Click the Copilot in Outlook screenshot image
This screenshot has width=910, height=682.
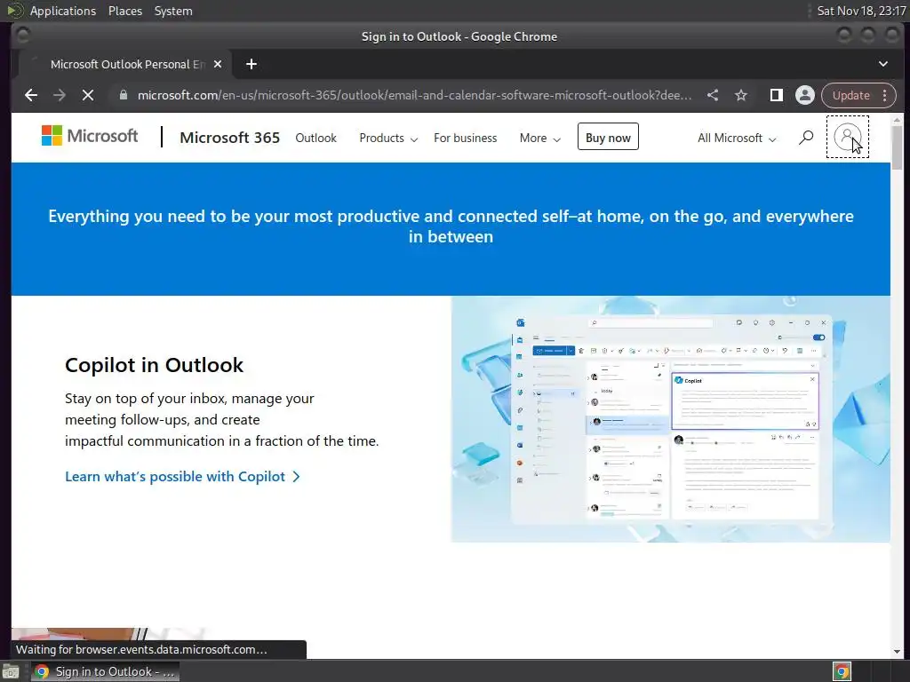pyautogui.click(x=671, y=419)
